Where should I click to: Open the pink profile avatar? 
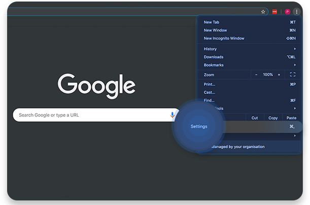(x=287, y=12)
